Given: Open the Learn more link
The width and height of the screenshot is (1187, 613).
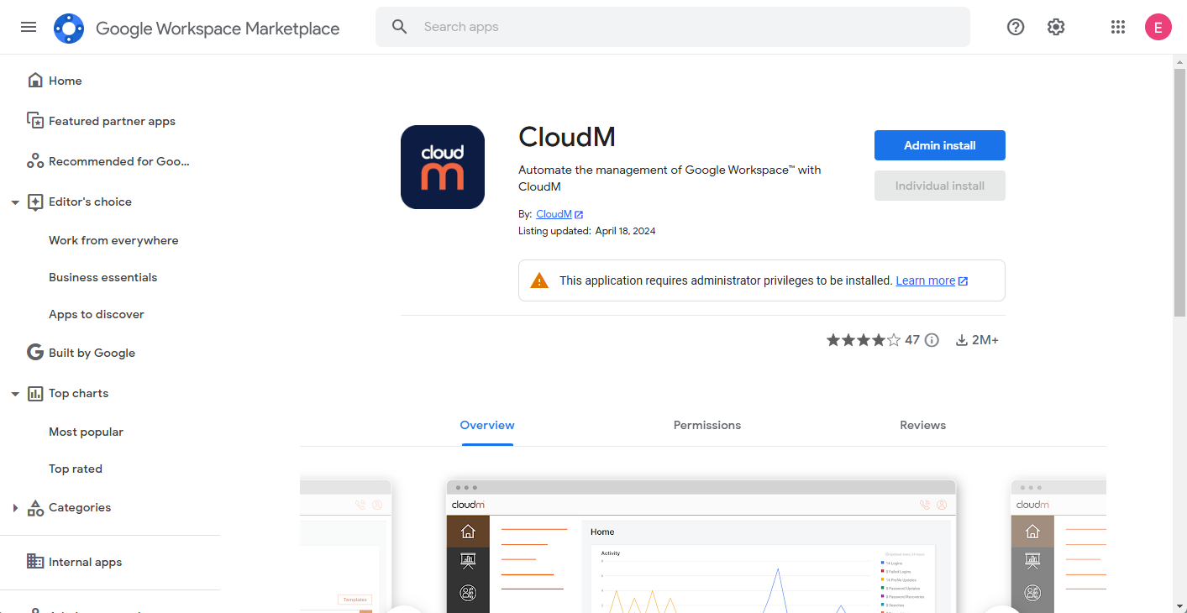Looking at the screenshot, I should (x=926, y=280).
